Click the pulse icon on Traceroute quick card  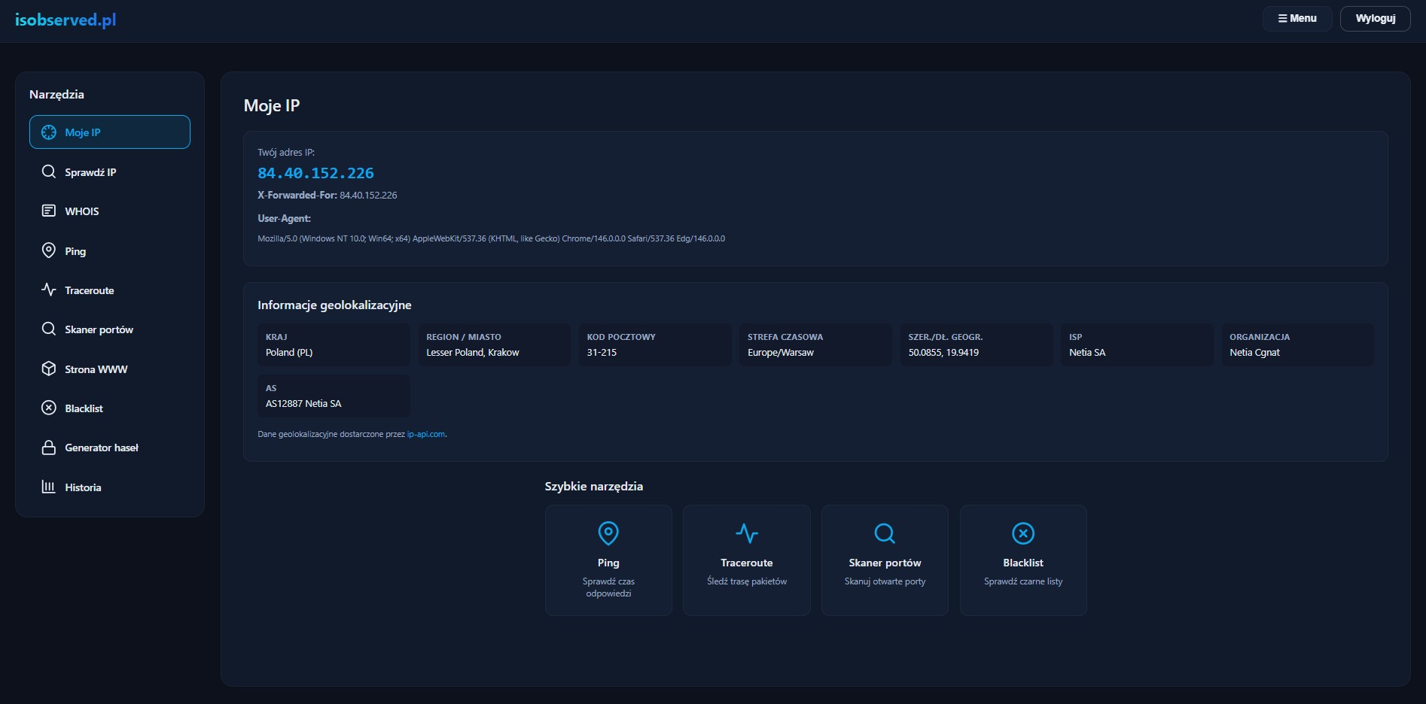tap(747, 533)
